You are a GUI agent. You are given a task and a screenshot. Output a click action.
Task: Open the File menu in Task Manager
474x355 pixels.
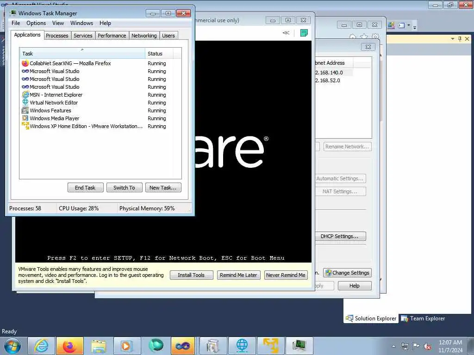[16, 23]
